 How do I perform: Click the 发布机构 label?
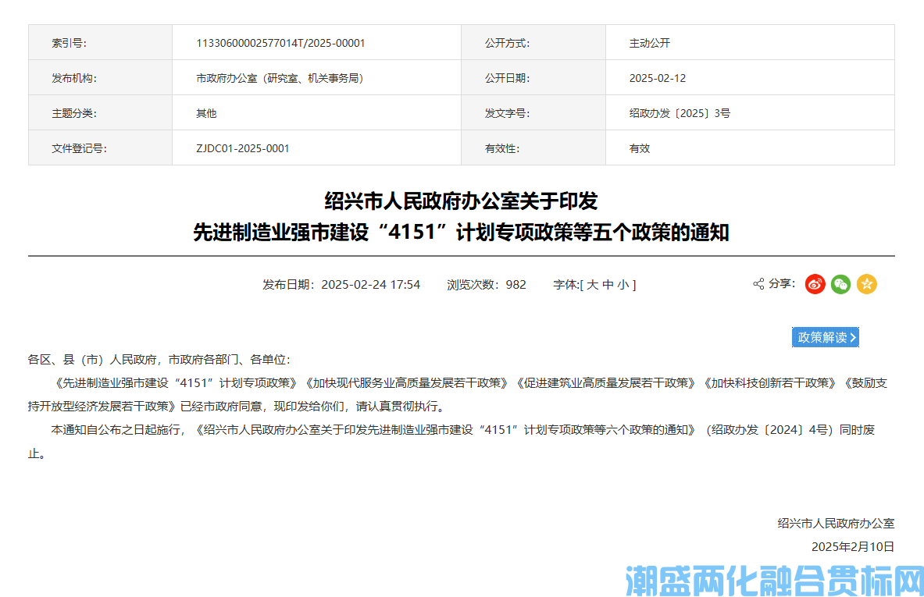coord(74,78)
